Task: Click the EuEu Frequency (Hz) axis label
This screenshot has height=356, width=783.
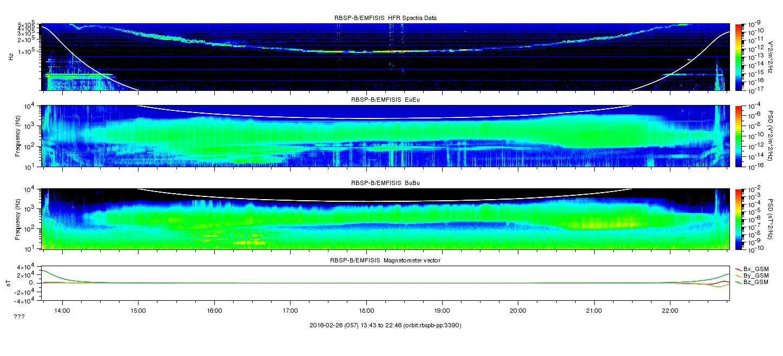Action: (17, 136)
